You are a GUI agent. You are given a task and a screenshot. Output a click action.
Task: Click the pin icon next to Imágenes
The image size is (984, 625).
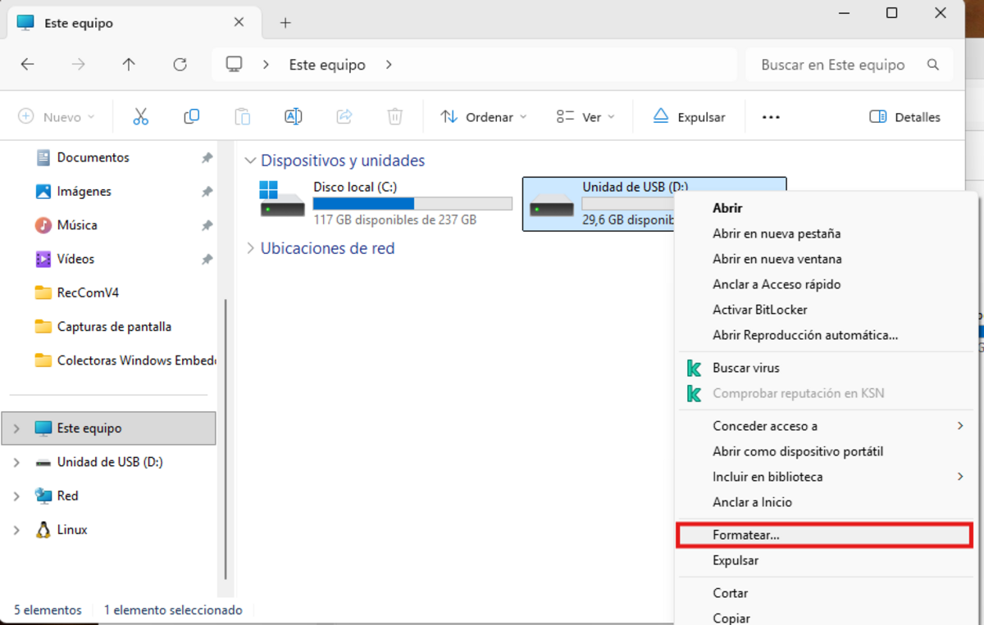[x=207, y=192]
